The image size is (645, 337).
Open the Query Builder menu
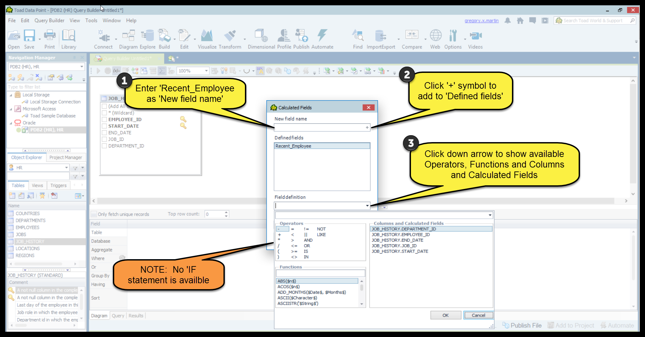[x=50, y=20]
